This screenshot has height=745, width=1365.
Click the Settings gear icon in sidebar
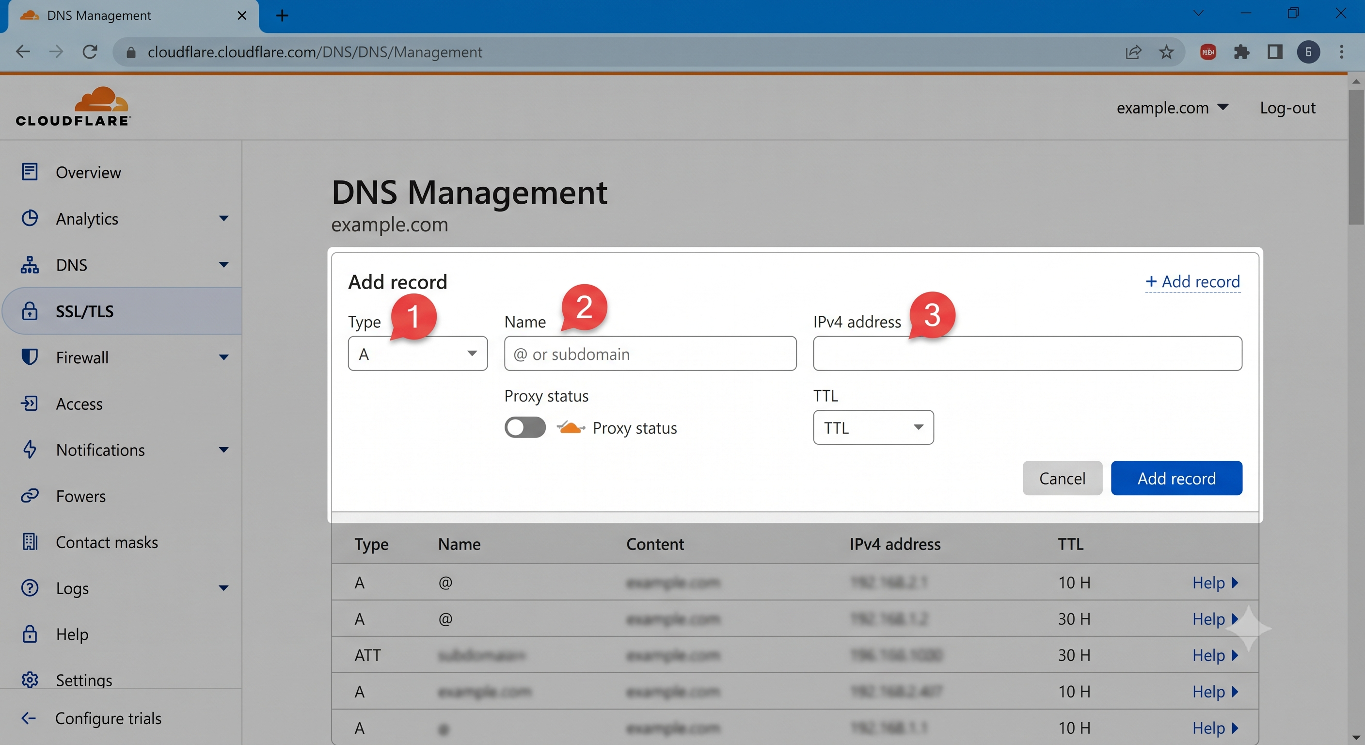tap(30, 680)
